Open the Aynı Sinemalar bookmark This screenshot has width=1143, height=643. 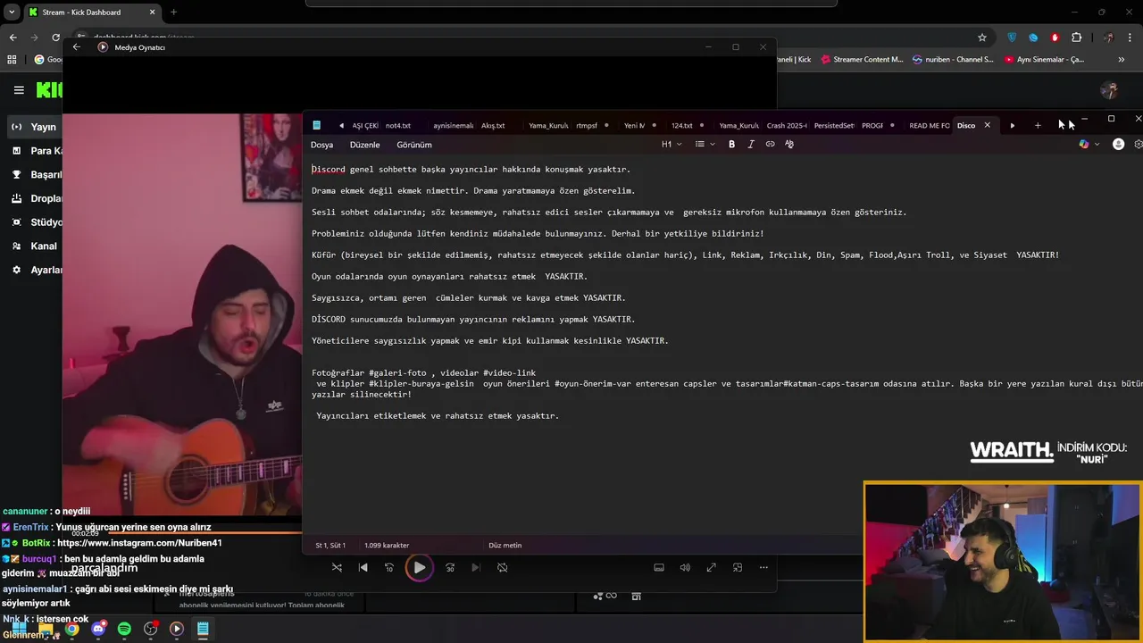coord(1045,60)
